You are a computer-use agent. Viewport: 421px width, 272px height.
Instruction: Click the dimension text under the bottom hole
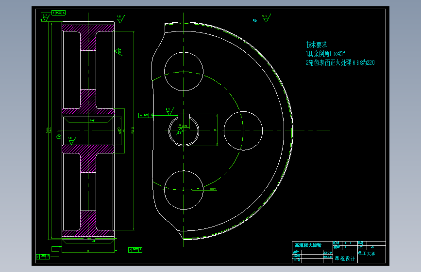(x=213, y=189)
